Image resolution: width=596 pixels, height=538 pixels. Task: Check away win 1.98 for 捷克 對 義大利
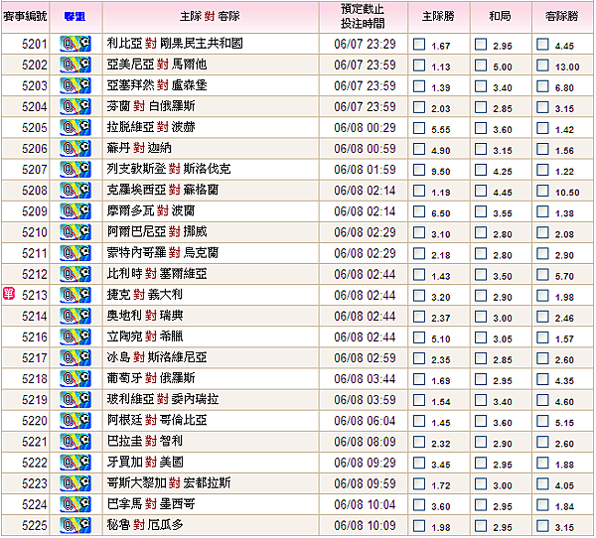click(x=542, y=296)
